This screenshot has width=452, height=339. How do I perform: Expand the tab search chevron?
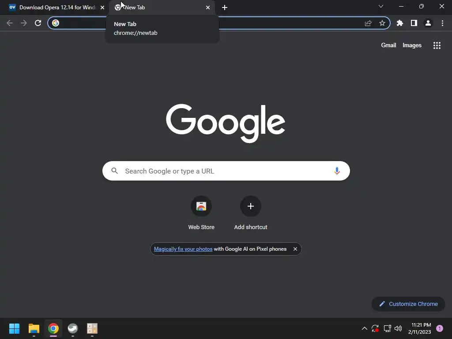(381, 6)
